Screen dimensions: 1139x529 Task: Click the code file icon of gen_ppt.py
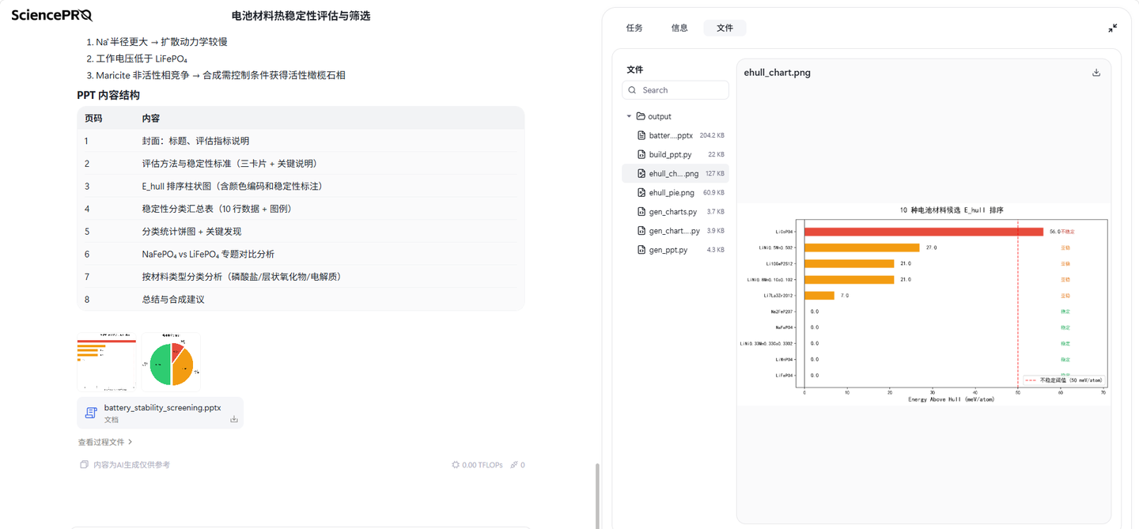641,249
